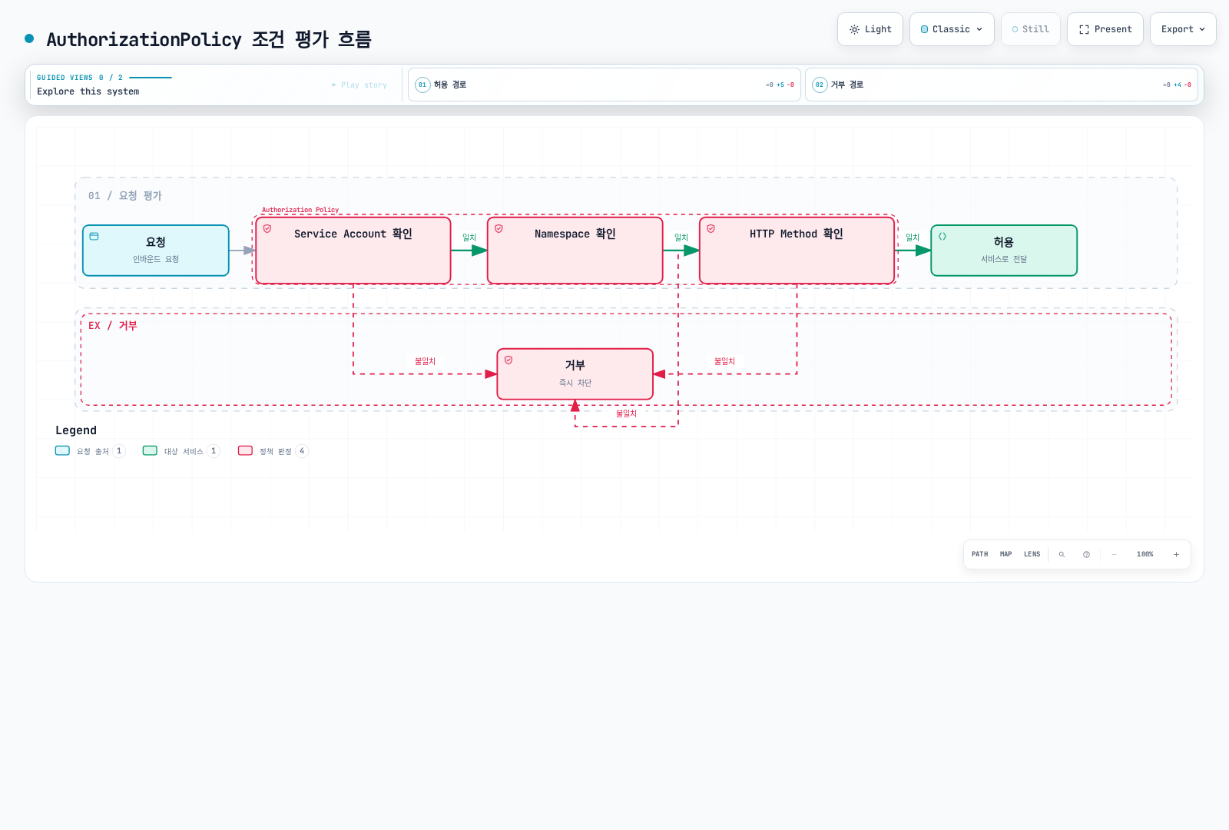Enter Present mode
The width and height of the screenshot is (1229, 830).
click(1105, 29)
